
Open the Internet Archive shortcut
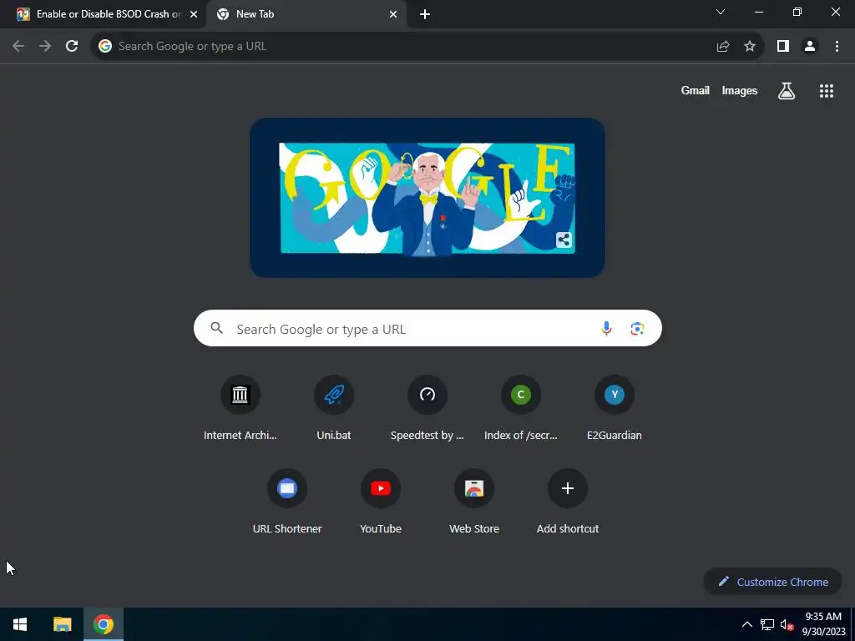(240, 406)
